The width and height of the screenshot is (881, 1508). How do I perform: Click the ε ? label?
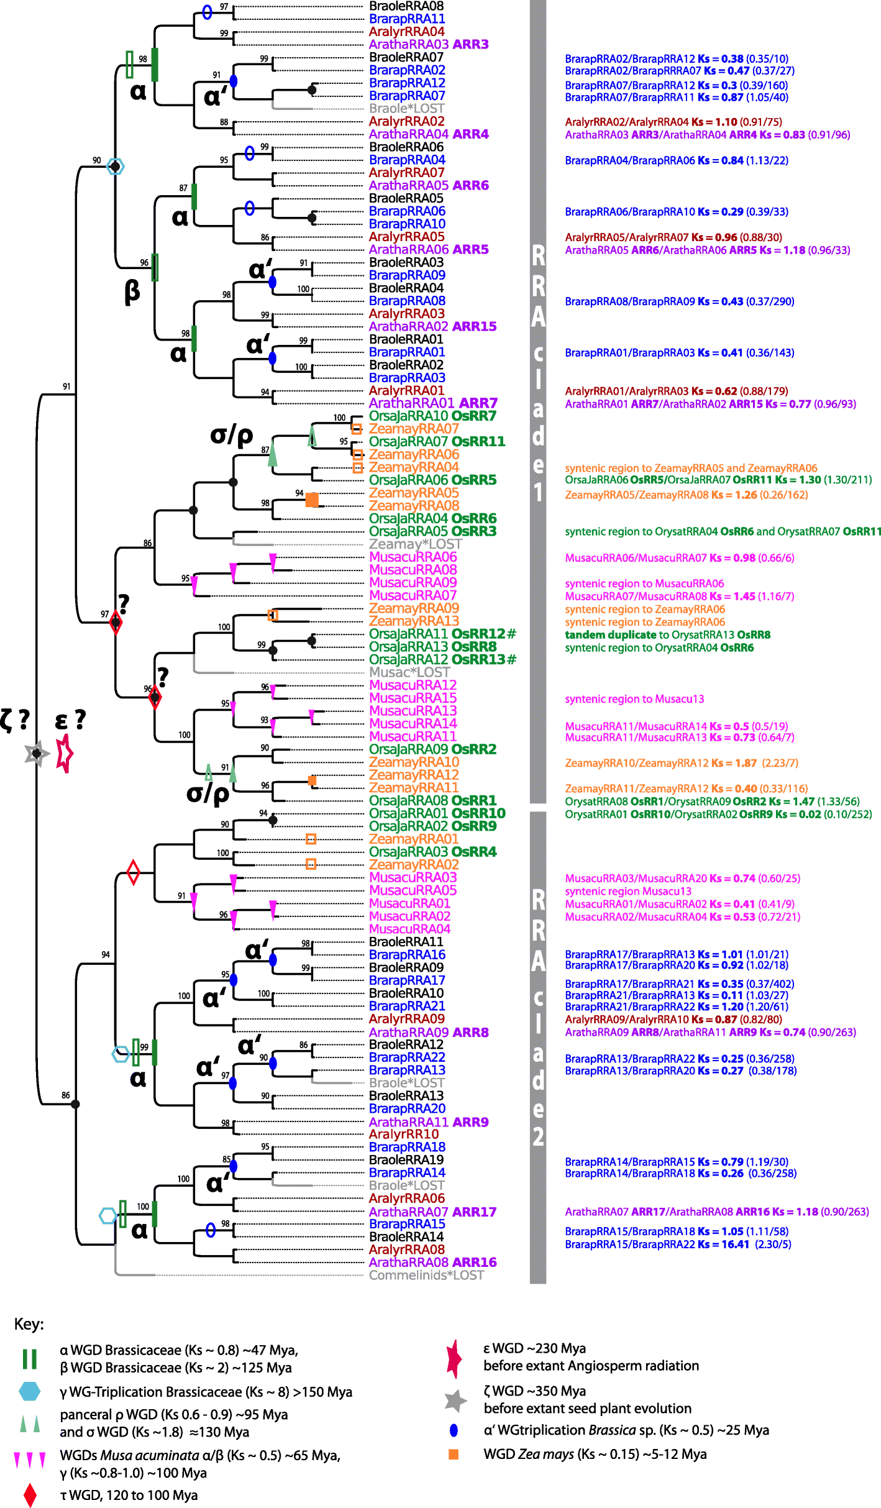pos(70,720)
